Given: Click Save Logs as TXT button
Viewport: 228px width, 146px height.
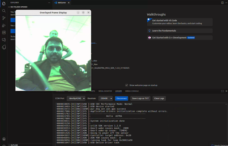Looking at the screenshot, I should (x=140, y=98).
